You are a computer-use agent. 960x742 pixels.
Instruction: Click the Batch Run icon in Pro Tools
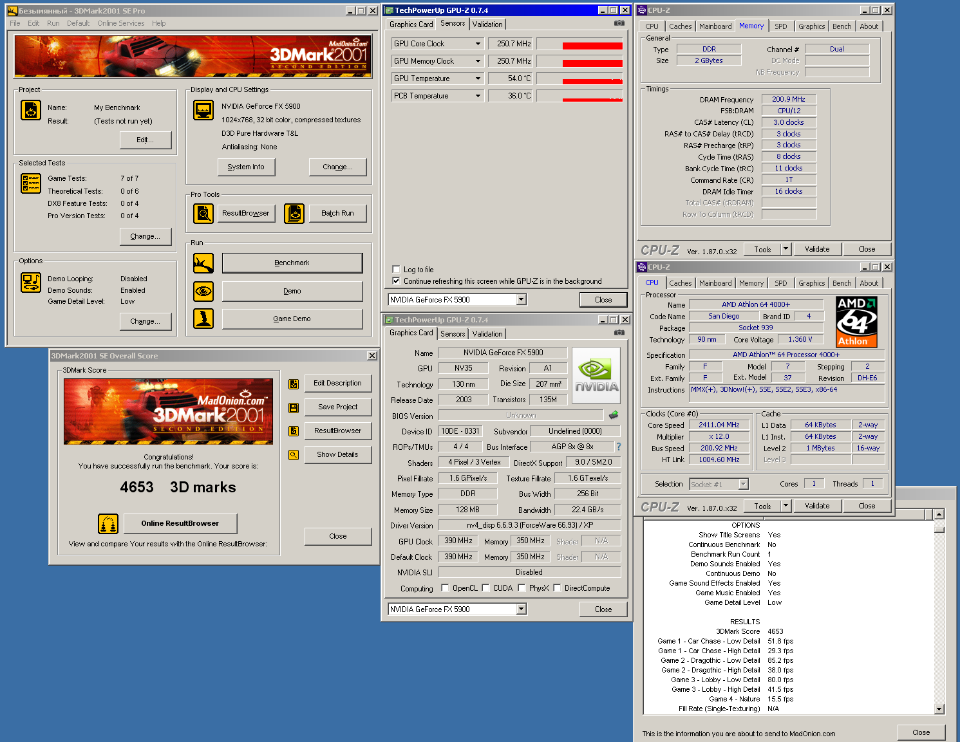294,213
